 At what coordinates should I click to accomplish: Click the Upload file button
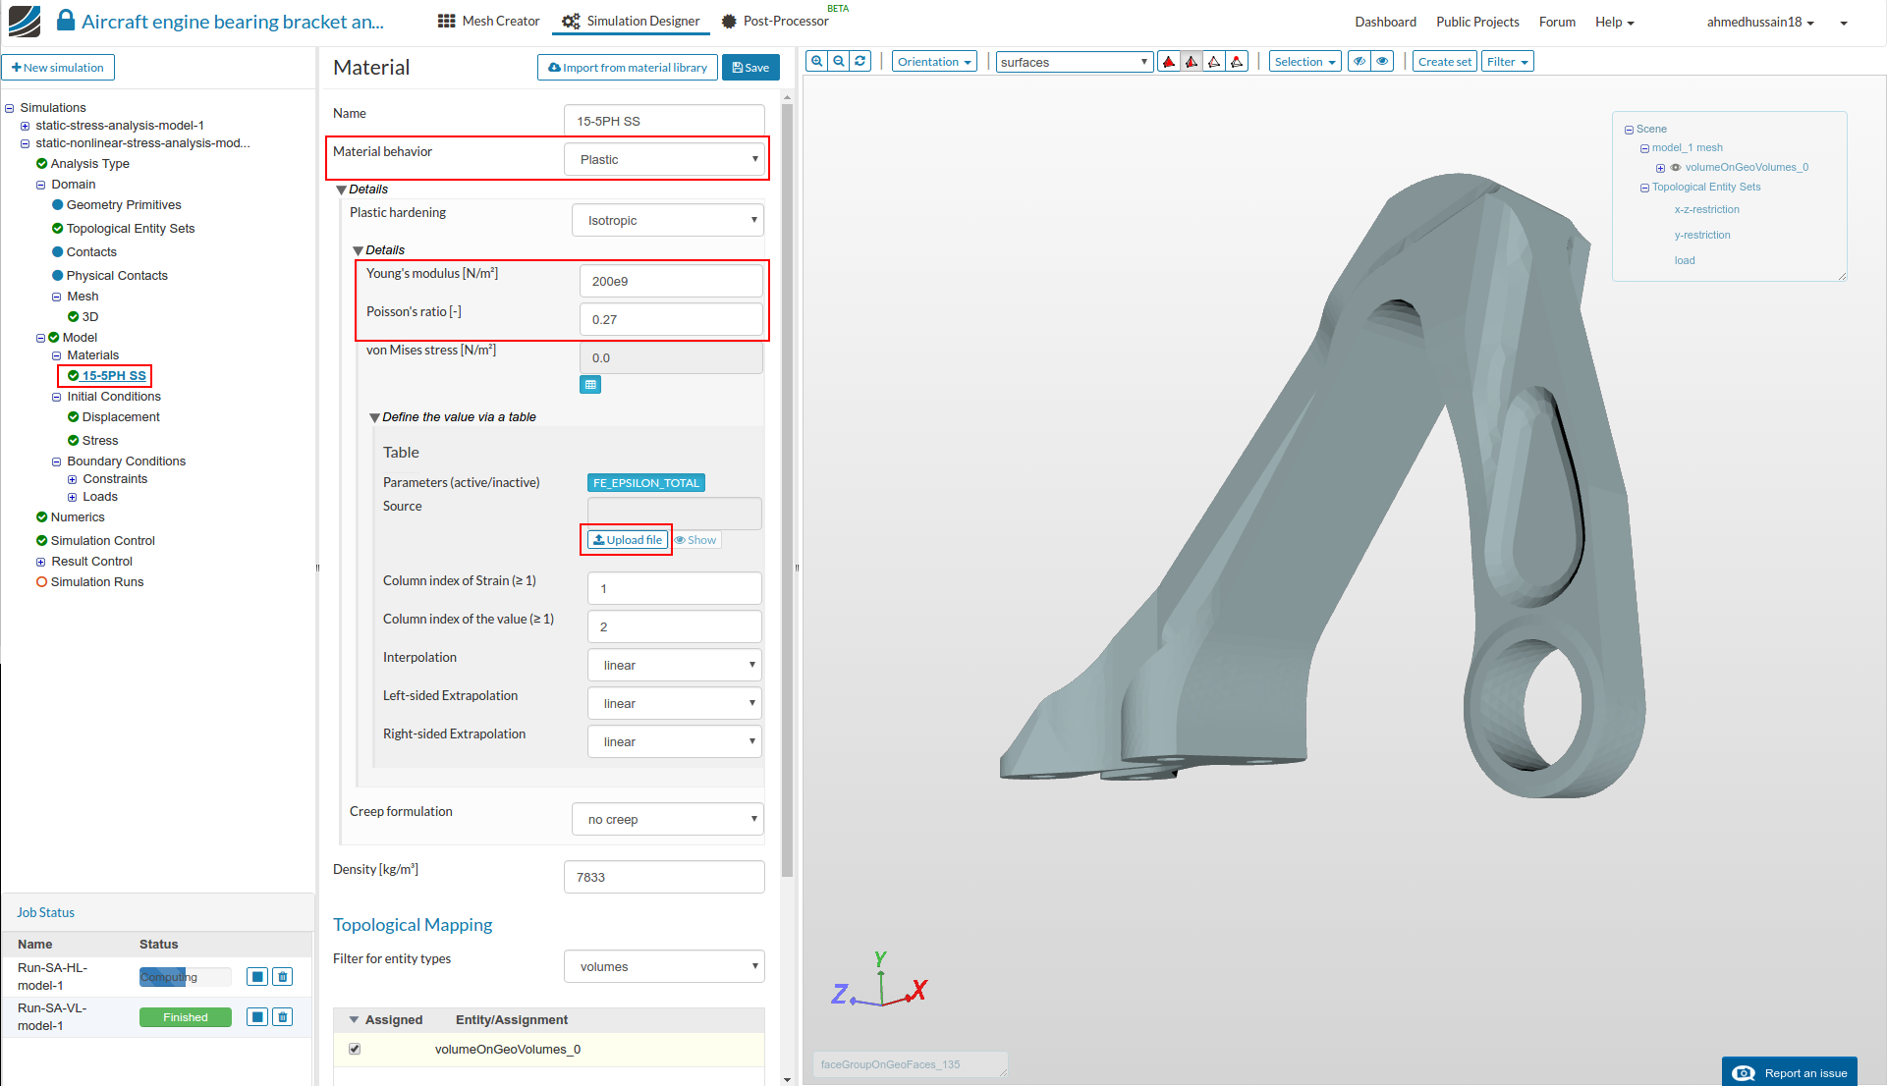coord(628,540)
